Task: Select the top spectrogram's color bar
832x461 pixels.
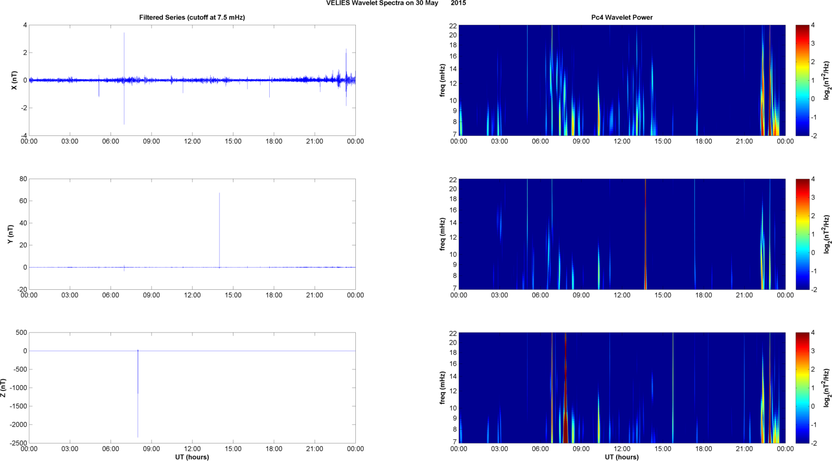Action: 802,80
